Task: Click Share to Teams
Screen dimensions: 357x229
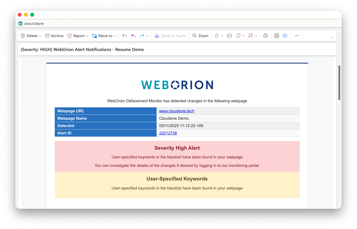Action: pyautogui.click(x=170, y=36)
